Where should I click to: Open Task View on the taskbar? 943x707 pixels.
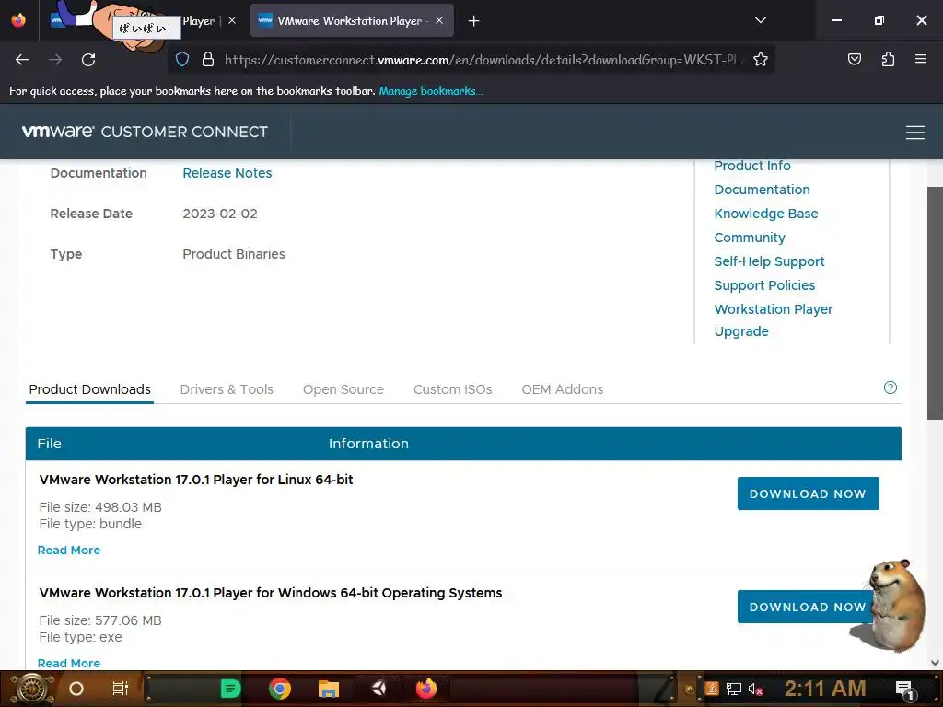(x=121, y=689)
